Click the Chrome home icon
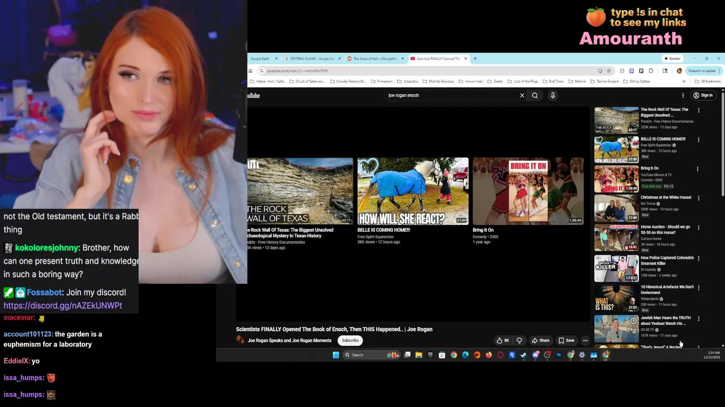This screenshot has height=407, width=725. coord(250,71)
